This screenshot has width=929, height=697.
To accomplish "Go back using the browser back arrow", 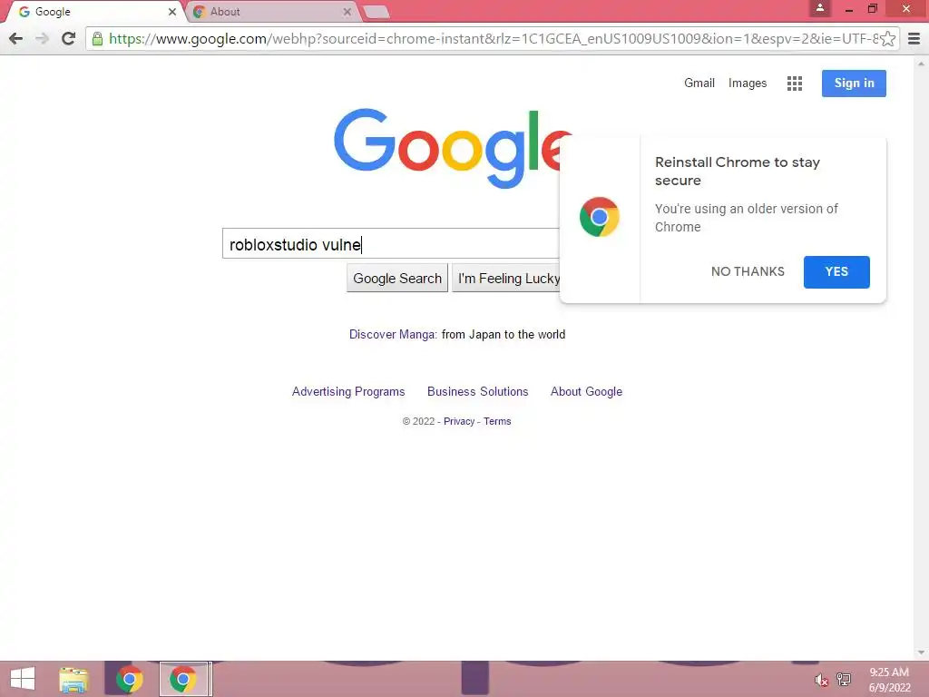I will point(16,38).
